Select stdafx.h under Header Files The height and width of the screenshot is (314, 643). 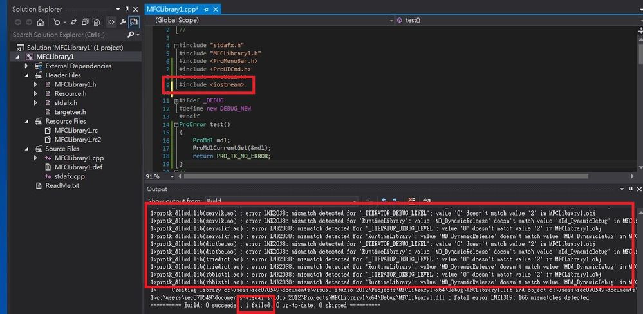point(66,102)
